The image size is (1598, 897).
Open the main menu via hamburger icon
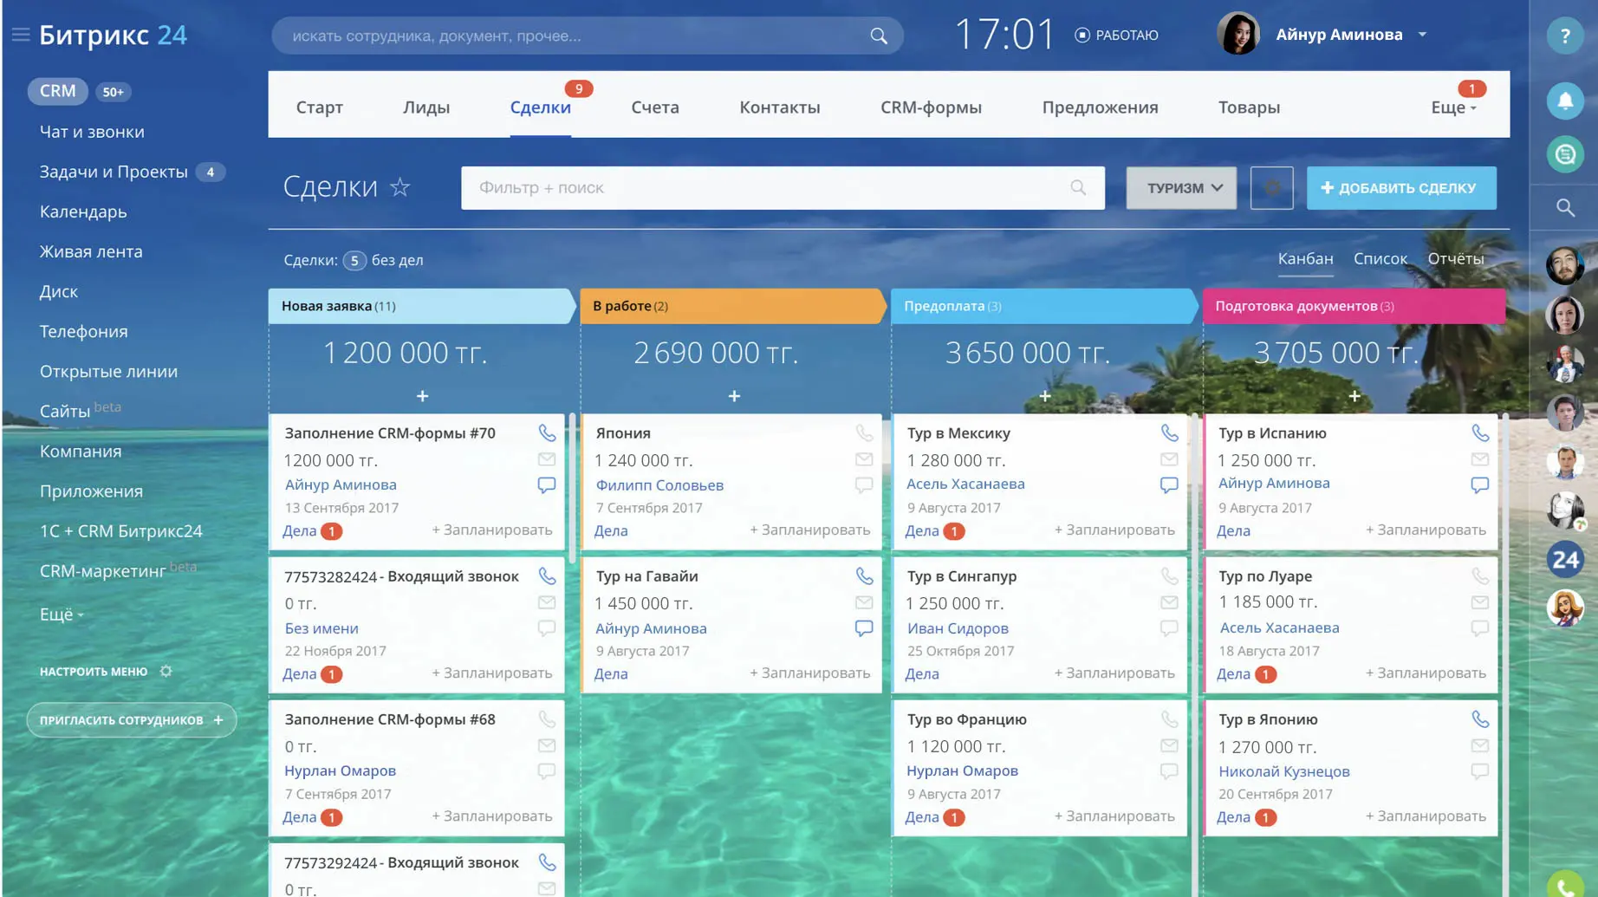coord(19,35)
